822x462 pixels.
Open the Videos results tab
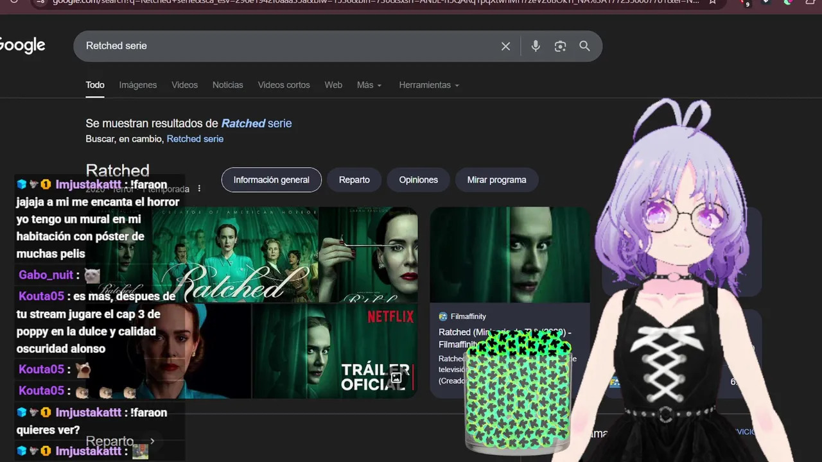184,85
